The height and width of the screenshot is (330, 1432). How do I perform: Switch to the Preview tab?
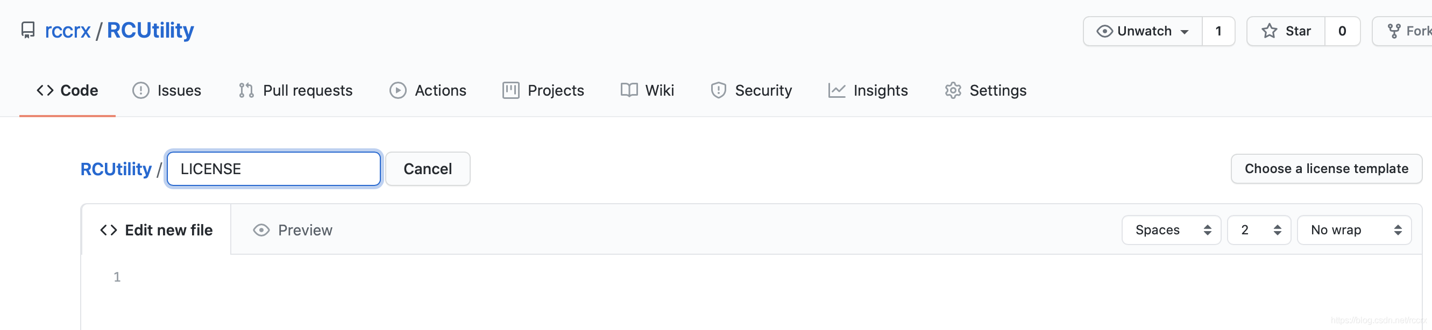tap(293, 230)
